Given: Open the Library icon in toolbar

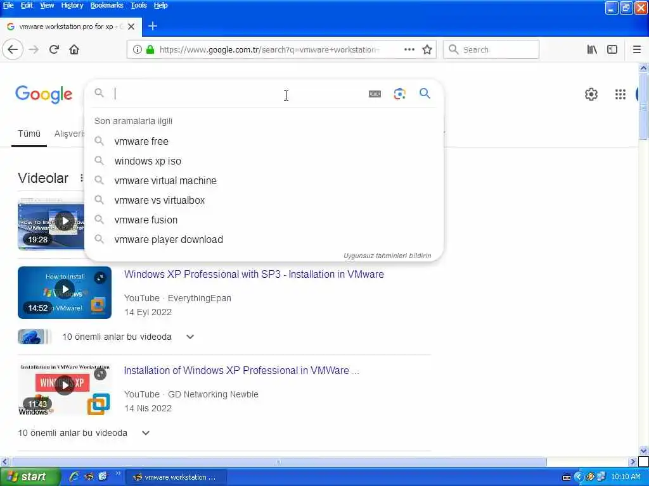Looking at the screenshot, I should (592, 49).
